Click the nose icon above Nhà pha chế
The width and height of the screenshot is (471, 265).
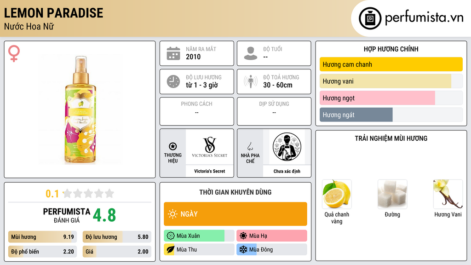[x=250, y=146]
